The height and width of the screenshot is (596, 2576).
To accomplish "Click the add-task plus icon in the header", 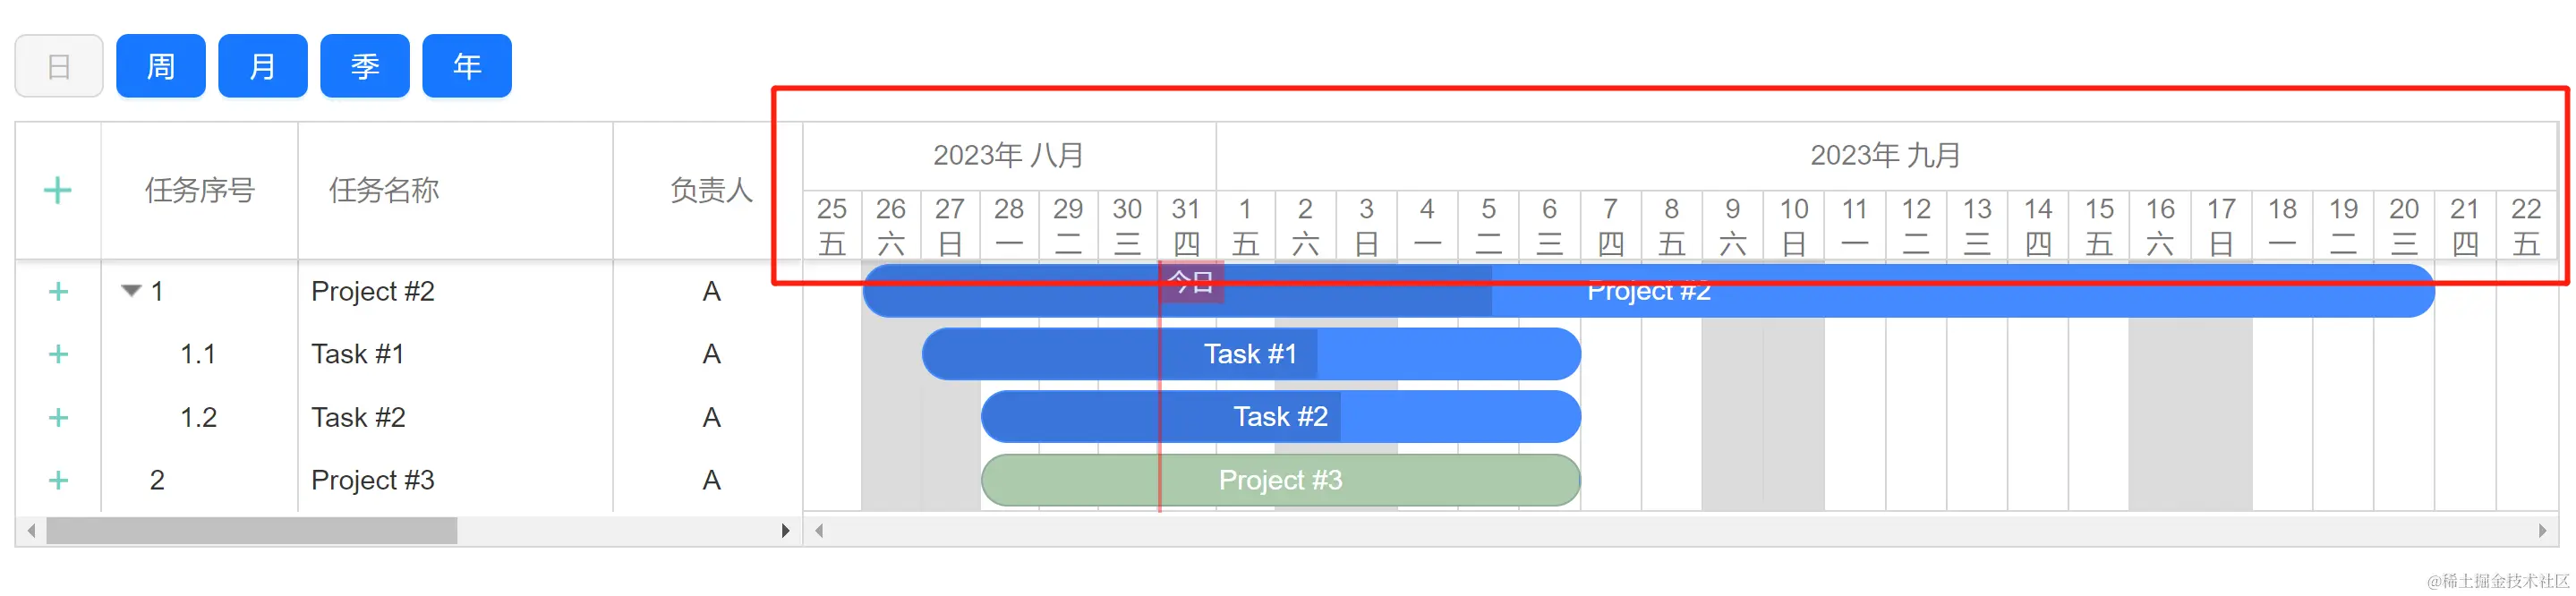I will point(58,190).
